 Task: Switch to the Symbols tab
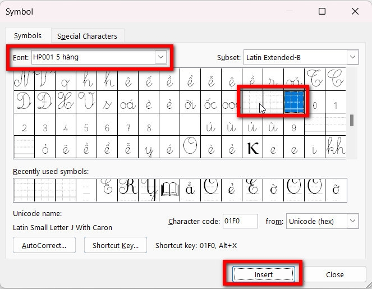coord(27,35)
